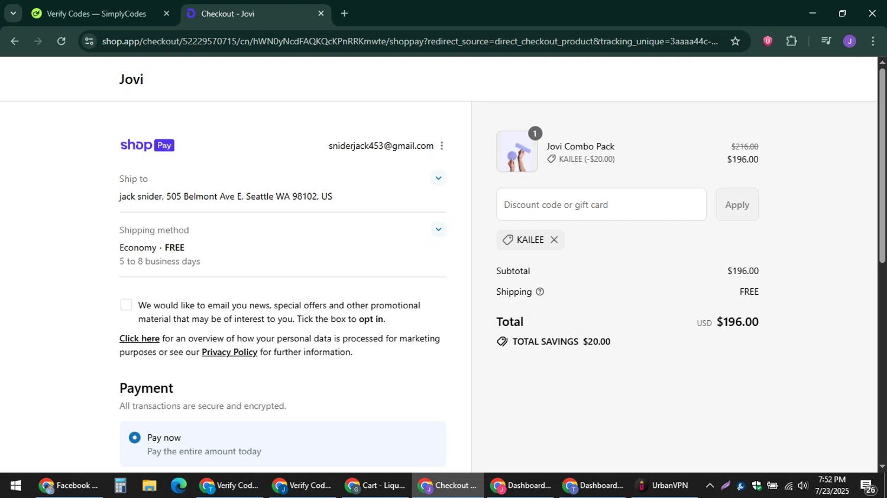
Task: Show hidden system tray icons
Action: coord(710,486)
